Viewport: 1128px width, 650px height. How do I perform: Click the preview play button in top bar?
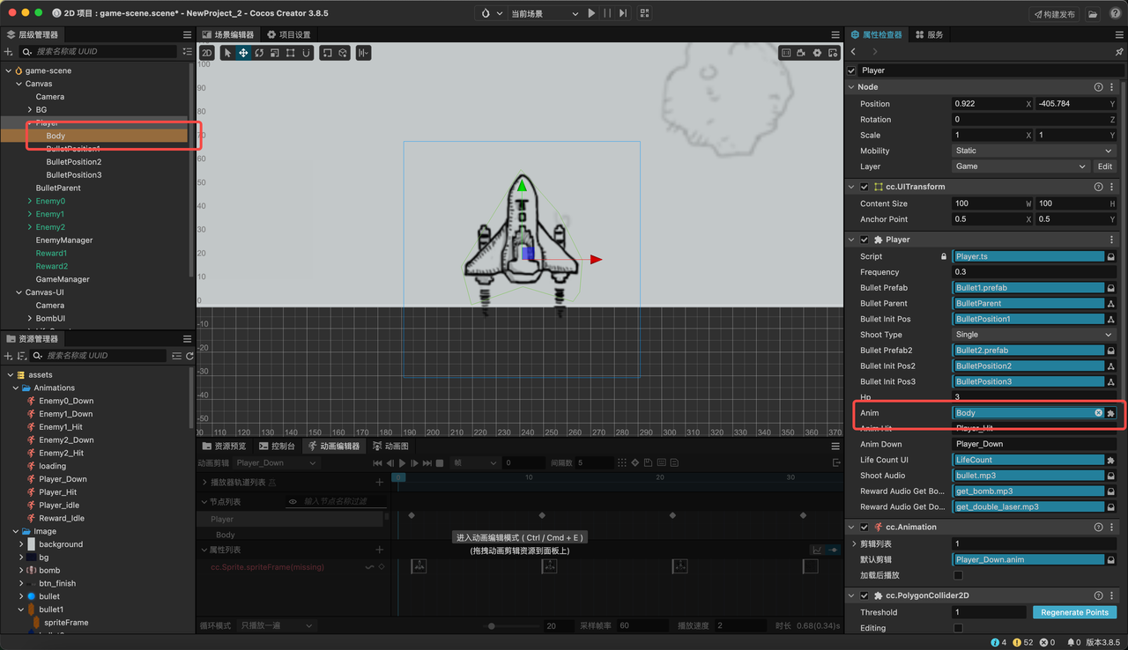pyautogui.click(x=591, y=13)
